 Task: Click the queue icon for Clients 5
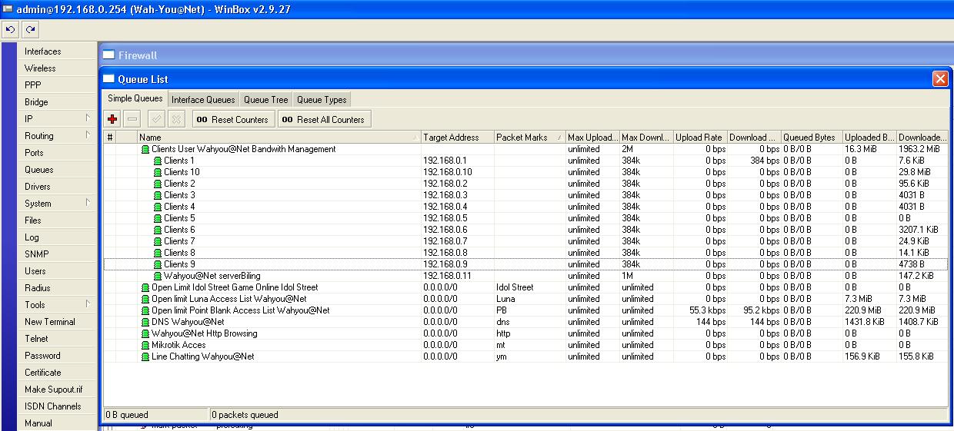(x=158, y=218)
